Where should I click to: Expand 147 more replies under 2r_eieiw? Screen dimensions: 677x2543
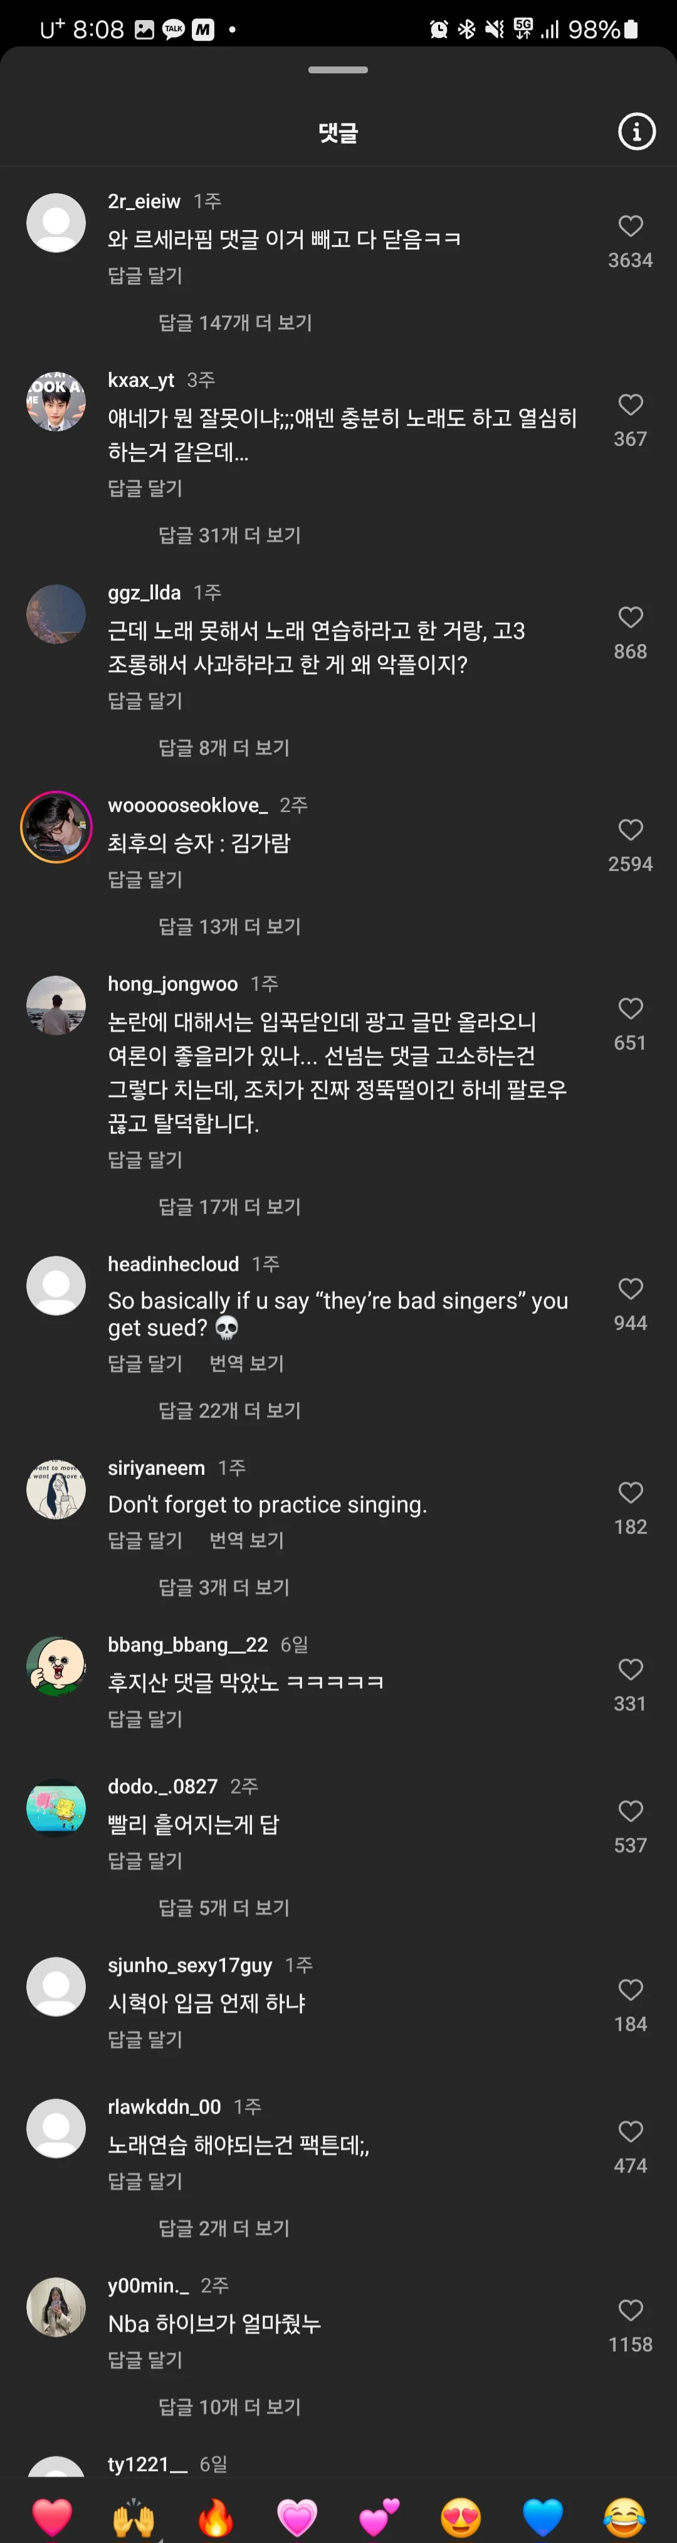tap(235, 323)
